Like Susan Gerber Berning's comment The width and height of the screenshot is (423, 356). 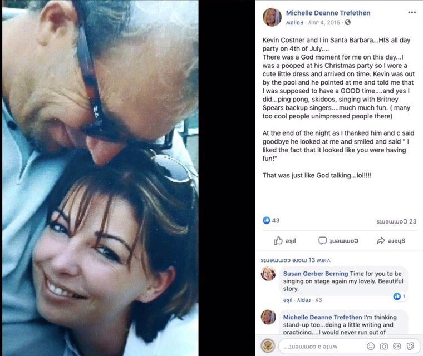click(x=288, y=300)
